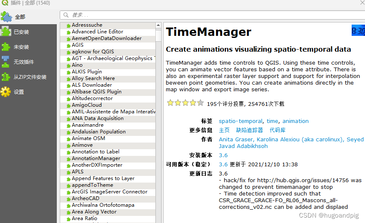This screenshot has height=223, width=365.
Task: Click the broken plugin icon beside 无效插件
Action: tap(5, 62)
